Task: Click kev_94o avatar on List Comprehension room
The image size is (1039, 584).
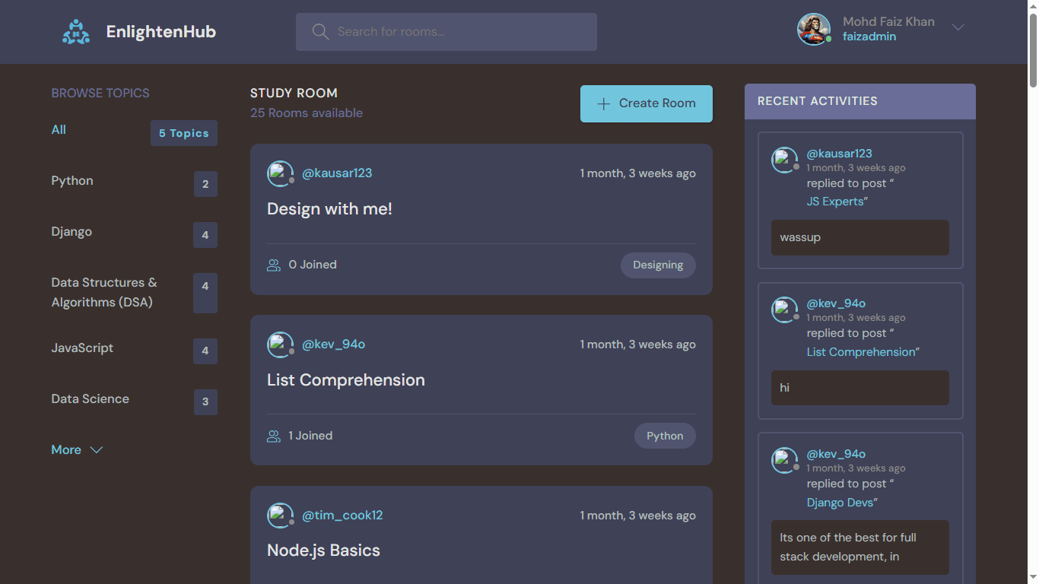Action: pos(280,344)
